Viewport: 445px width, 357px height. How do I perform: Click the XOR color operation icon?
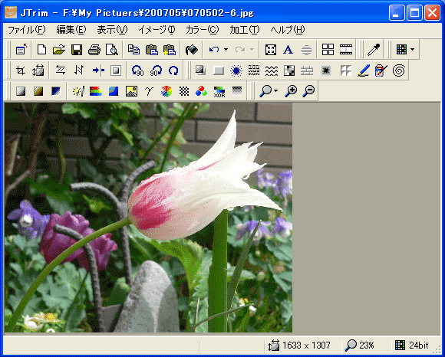click(x=219, y=91)
